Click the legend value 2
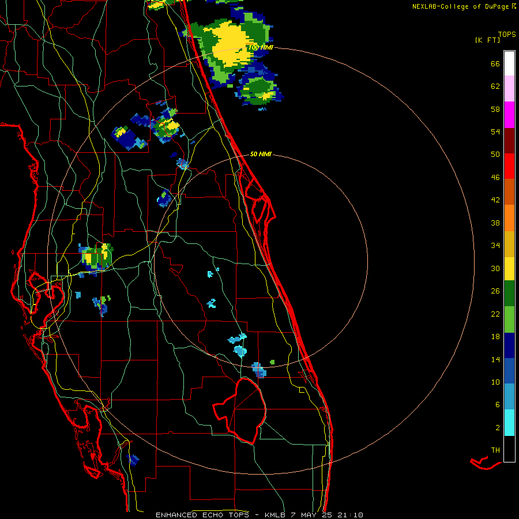This screenshot has width=519, height=519. click(497, 427)
